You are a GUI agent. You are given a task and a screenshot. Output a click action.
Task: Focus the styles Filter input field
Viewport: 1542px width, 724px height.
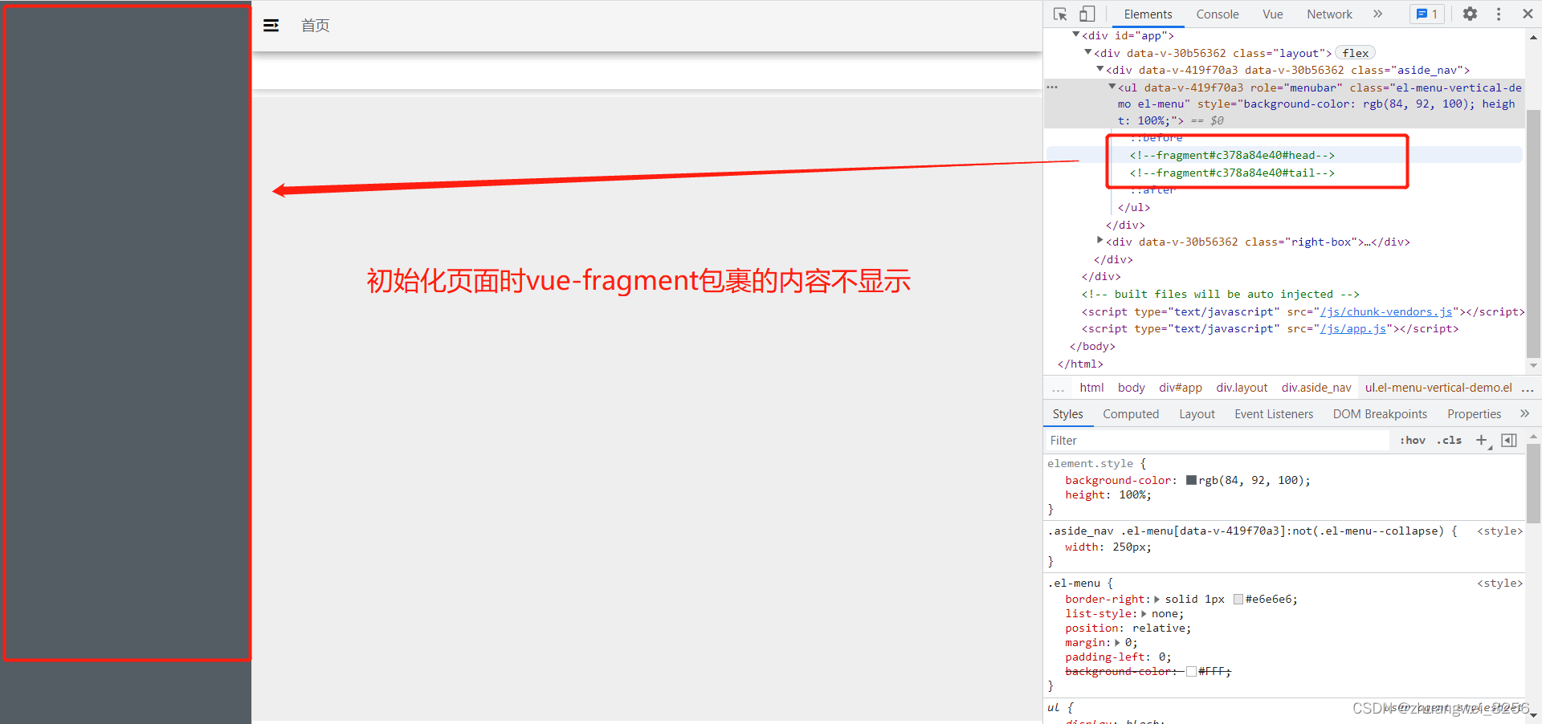1218,441
